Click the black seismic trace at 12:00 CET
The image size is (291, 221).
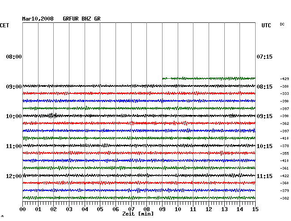139,175
